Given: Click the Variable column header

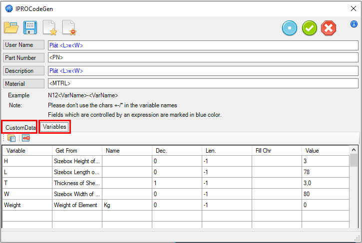Looking at the screenshot, I should pyautogui.click(x=27, y=151).
